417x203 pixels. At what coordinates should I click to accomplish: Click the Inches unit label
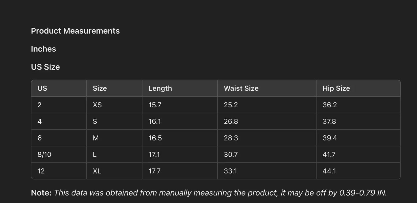[x=43, y=49]
